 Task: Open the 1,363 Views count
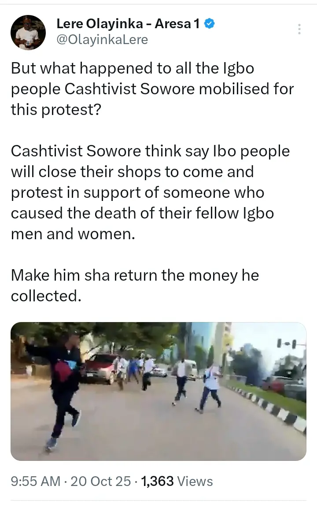[x=177, y=481]
